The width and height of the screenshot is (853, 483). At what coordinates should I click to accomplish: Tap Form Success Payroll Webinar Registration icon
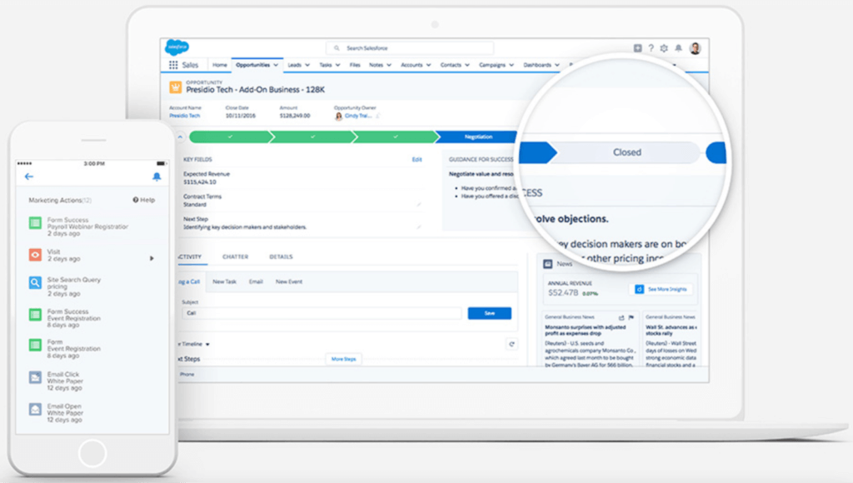tap(35, 222)
